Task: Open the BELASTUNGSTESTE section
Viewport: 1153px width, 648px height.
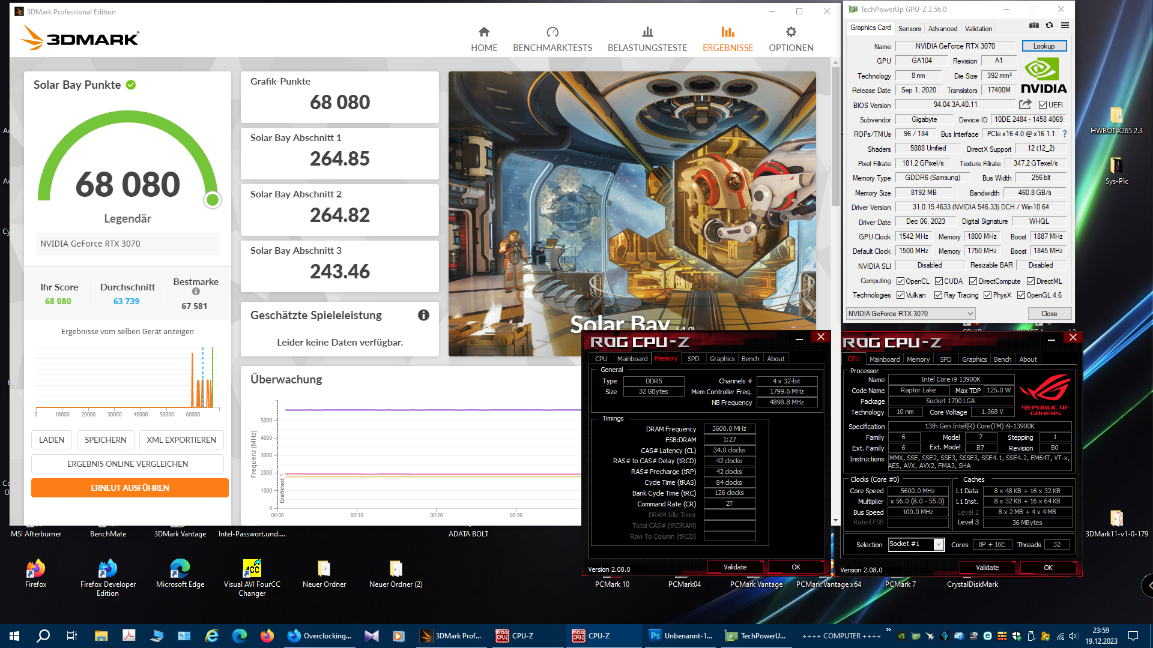Action: pyautogui.click(x=647, y=40)
